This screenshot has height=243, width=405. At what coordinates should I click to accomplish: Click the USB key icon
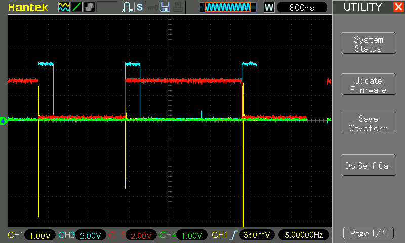[152, 7]
